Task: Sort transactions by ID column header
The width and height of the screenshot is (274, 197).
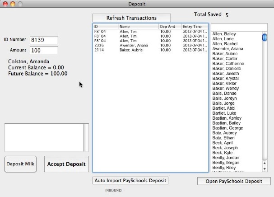Action: coord(106,26)
